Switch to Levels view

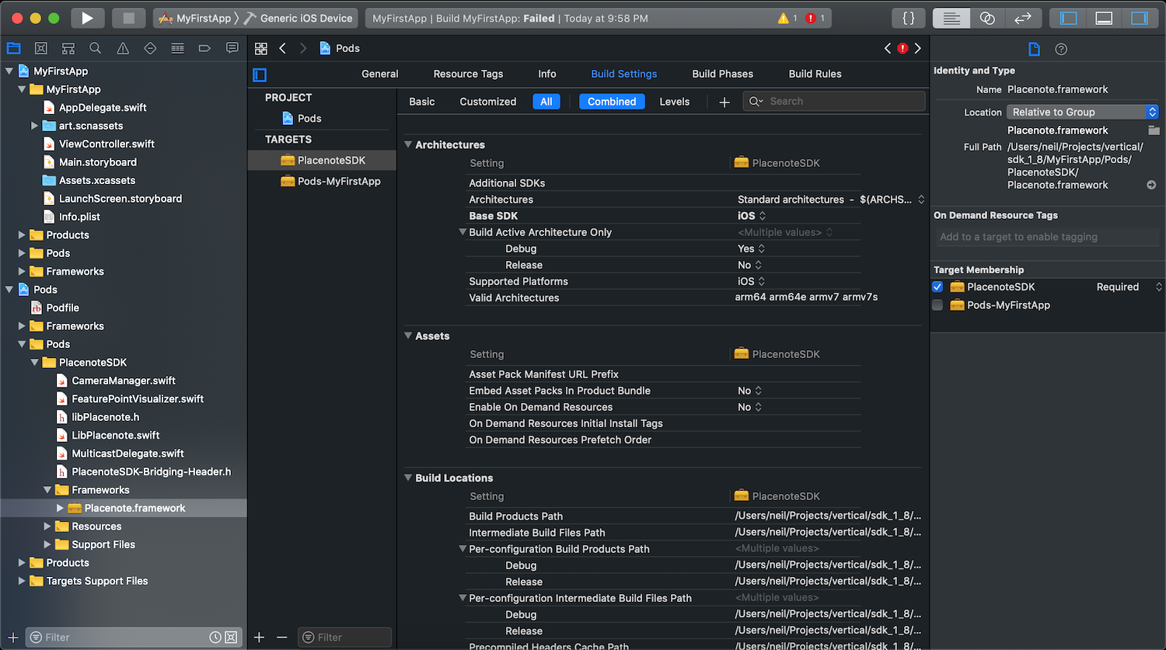coord(675,102)
